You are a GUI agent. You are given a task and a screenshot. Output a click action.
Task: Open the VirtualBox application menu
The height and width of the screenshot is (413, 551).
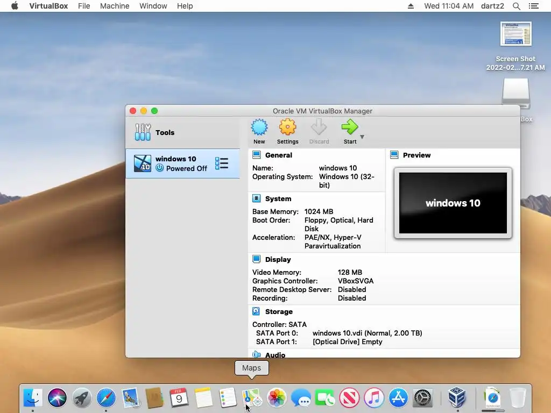tap(48, 6)
